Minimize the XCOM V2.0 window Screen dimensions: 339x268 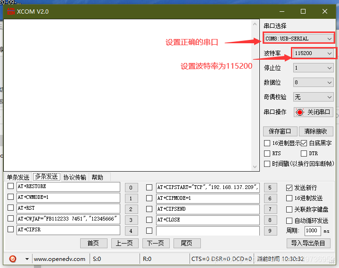coord(282,11)
